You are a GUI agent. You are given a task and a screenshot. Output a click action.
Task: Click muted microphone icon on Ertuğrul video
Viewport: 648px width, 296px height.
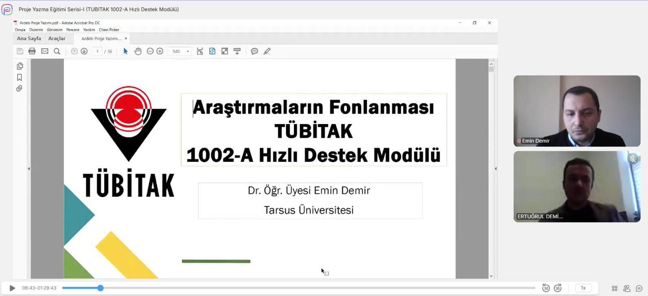coord(633,159)
